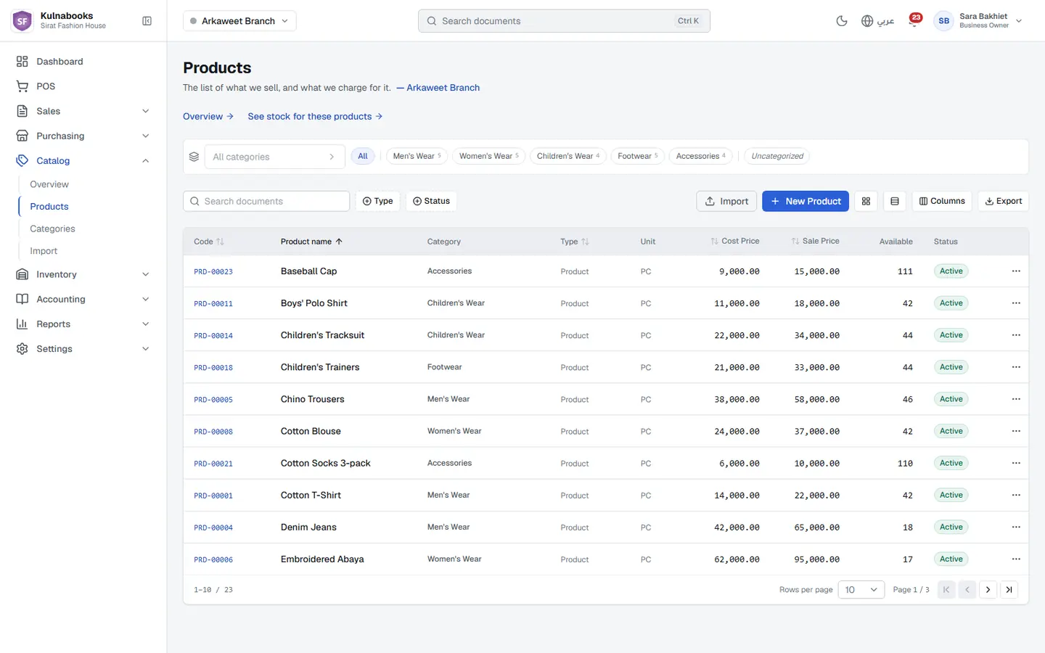Expand the Purchasing sidebar section
This screenshot has height=653, width=1045.
tap(83, 136)
